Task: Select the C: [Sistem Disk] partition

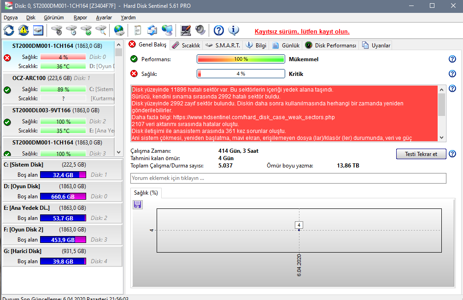Action: point(62,170)
